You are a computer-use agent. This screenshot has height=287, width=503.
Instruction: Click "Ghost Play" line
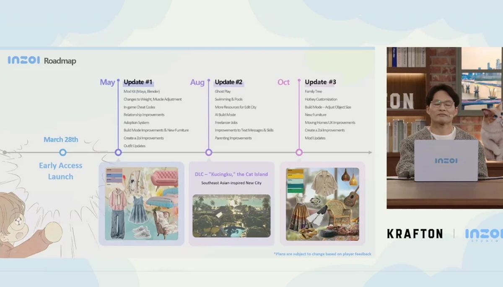click(223, 92)
